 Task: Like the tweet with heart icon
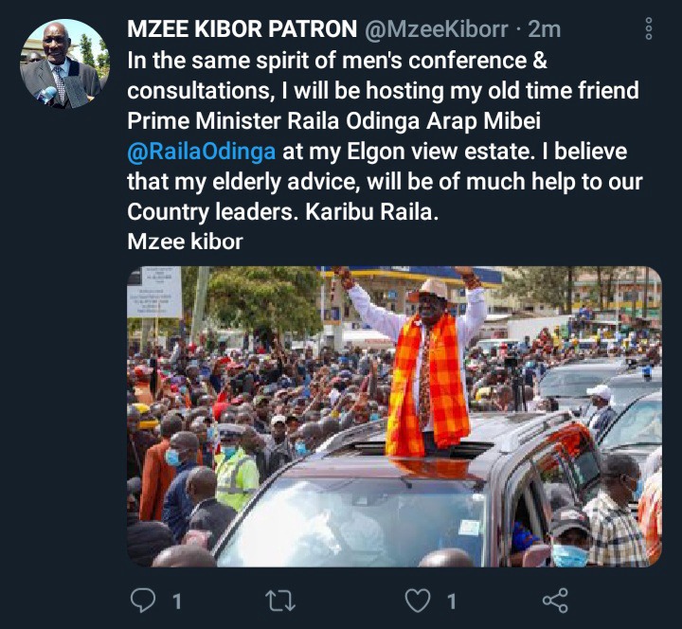(418, 601)
